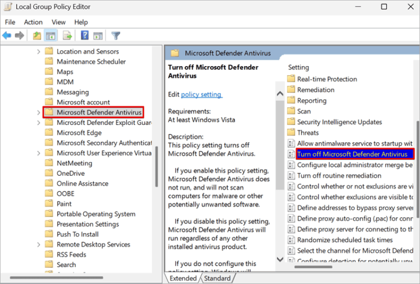Click the policy setting link
This screenshot has height=284, width=420.
[x=201, y=94]
